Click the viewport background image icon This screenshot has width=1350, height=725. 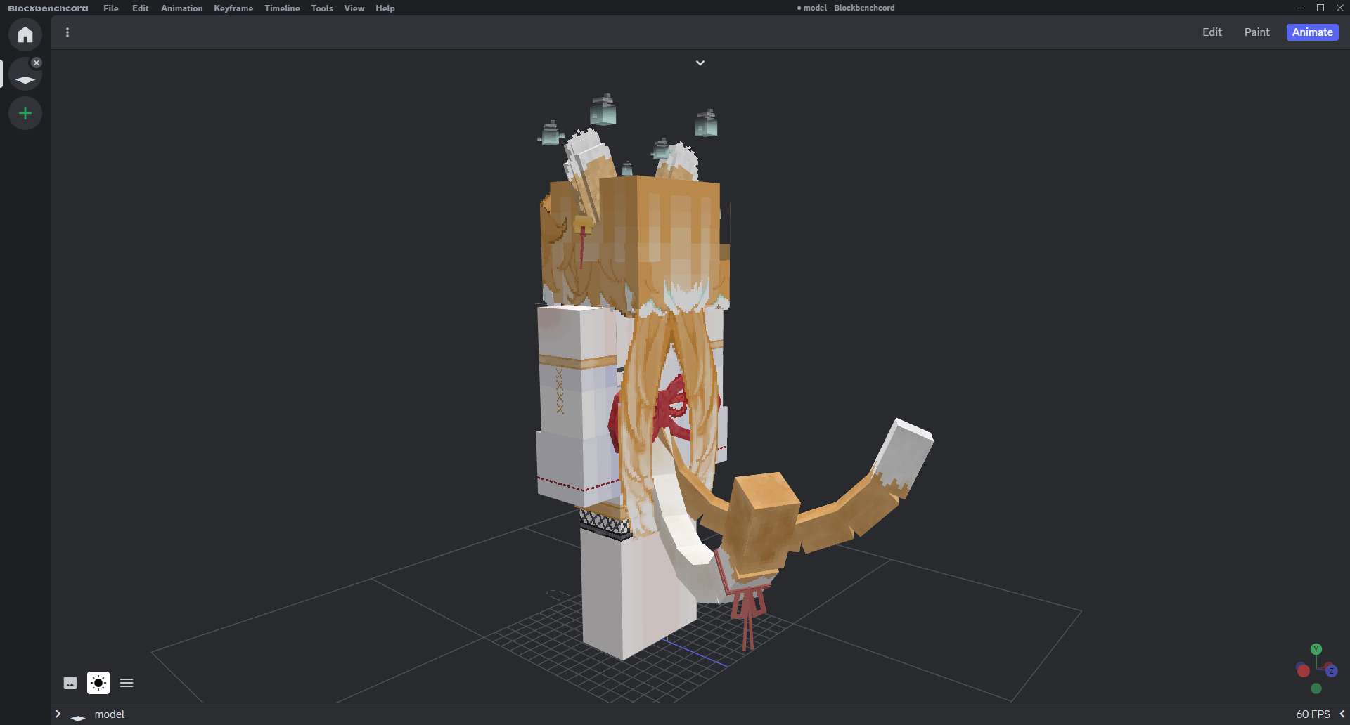(x=70, y=683)
